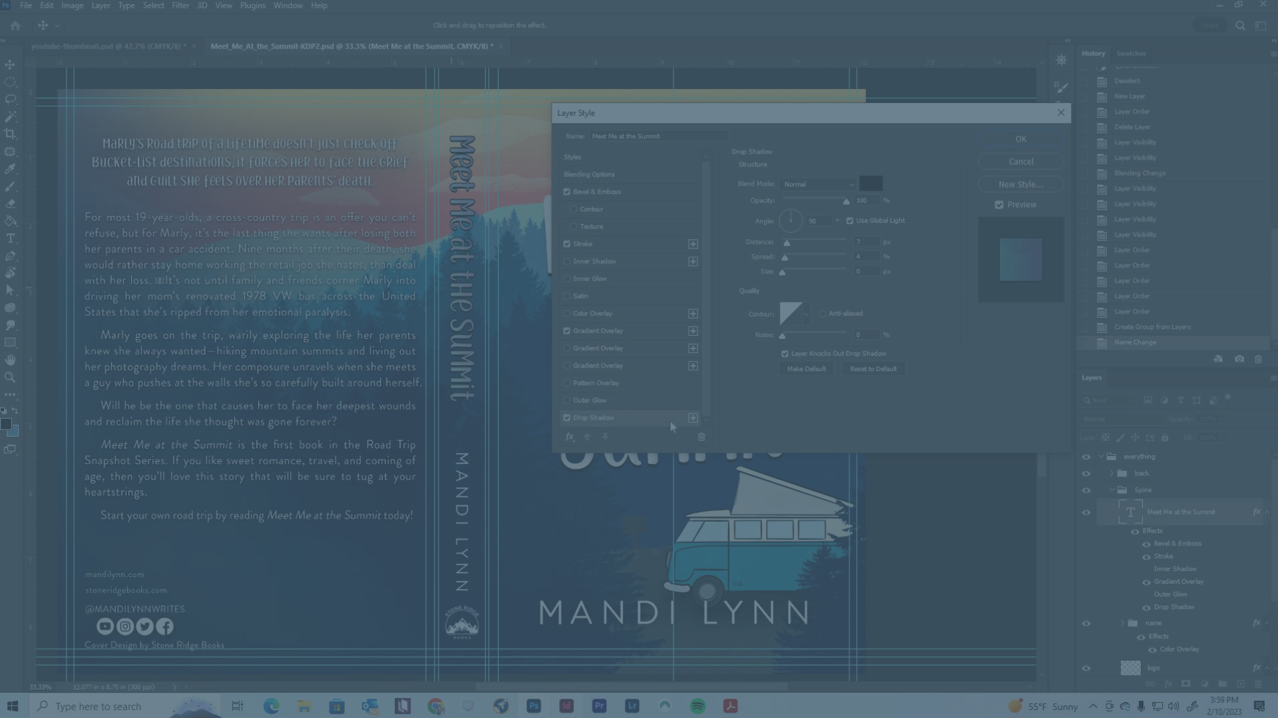This screenshot has height=718, width=1278.
Task: Select the Rectangle shape tool
Action: [x=10, y=342]
